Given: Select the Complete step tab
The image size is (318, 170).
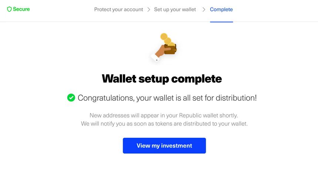Looking at the screenshot, I should tap(221, 10).
